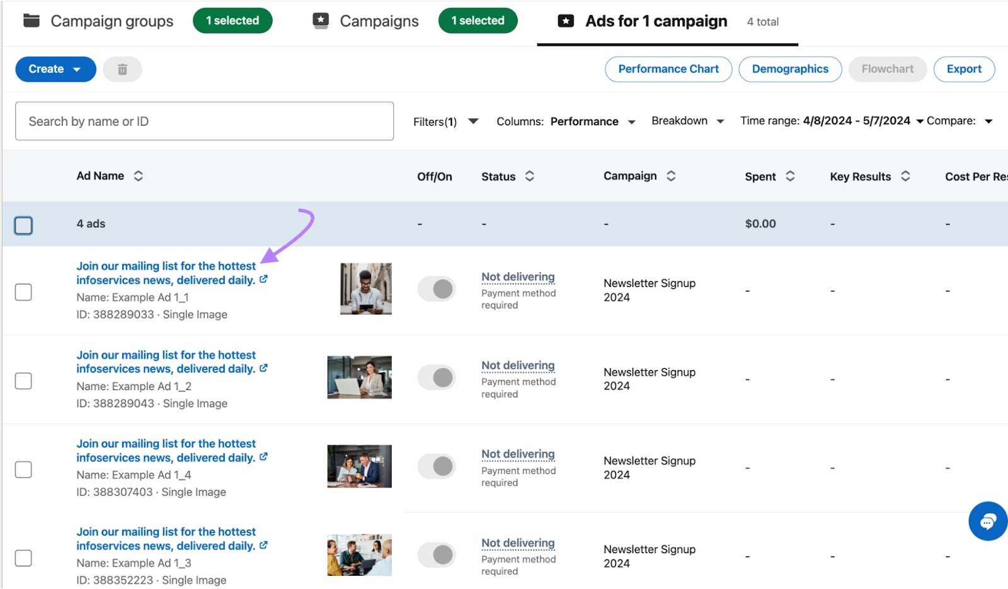The image size is (1008, 589).
Task: Click the Campaigns star icon
Action: click(x=320, y=20)
